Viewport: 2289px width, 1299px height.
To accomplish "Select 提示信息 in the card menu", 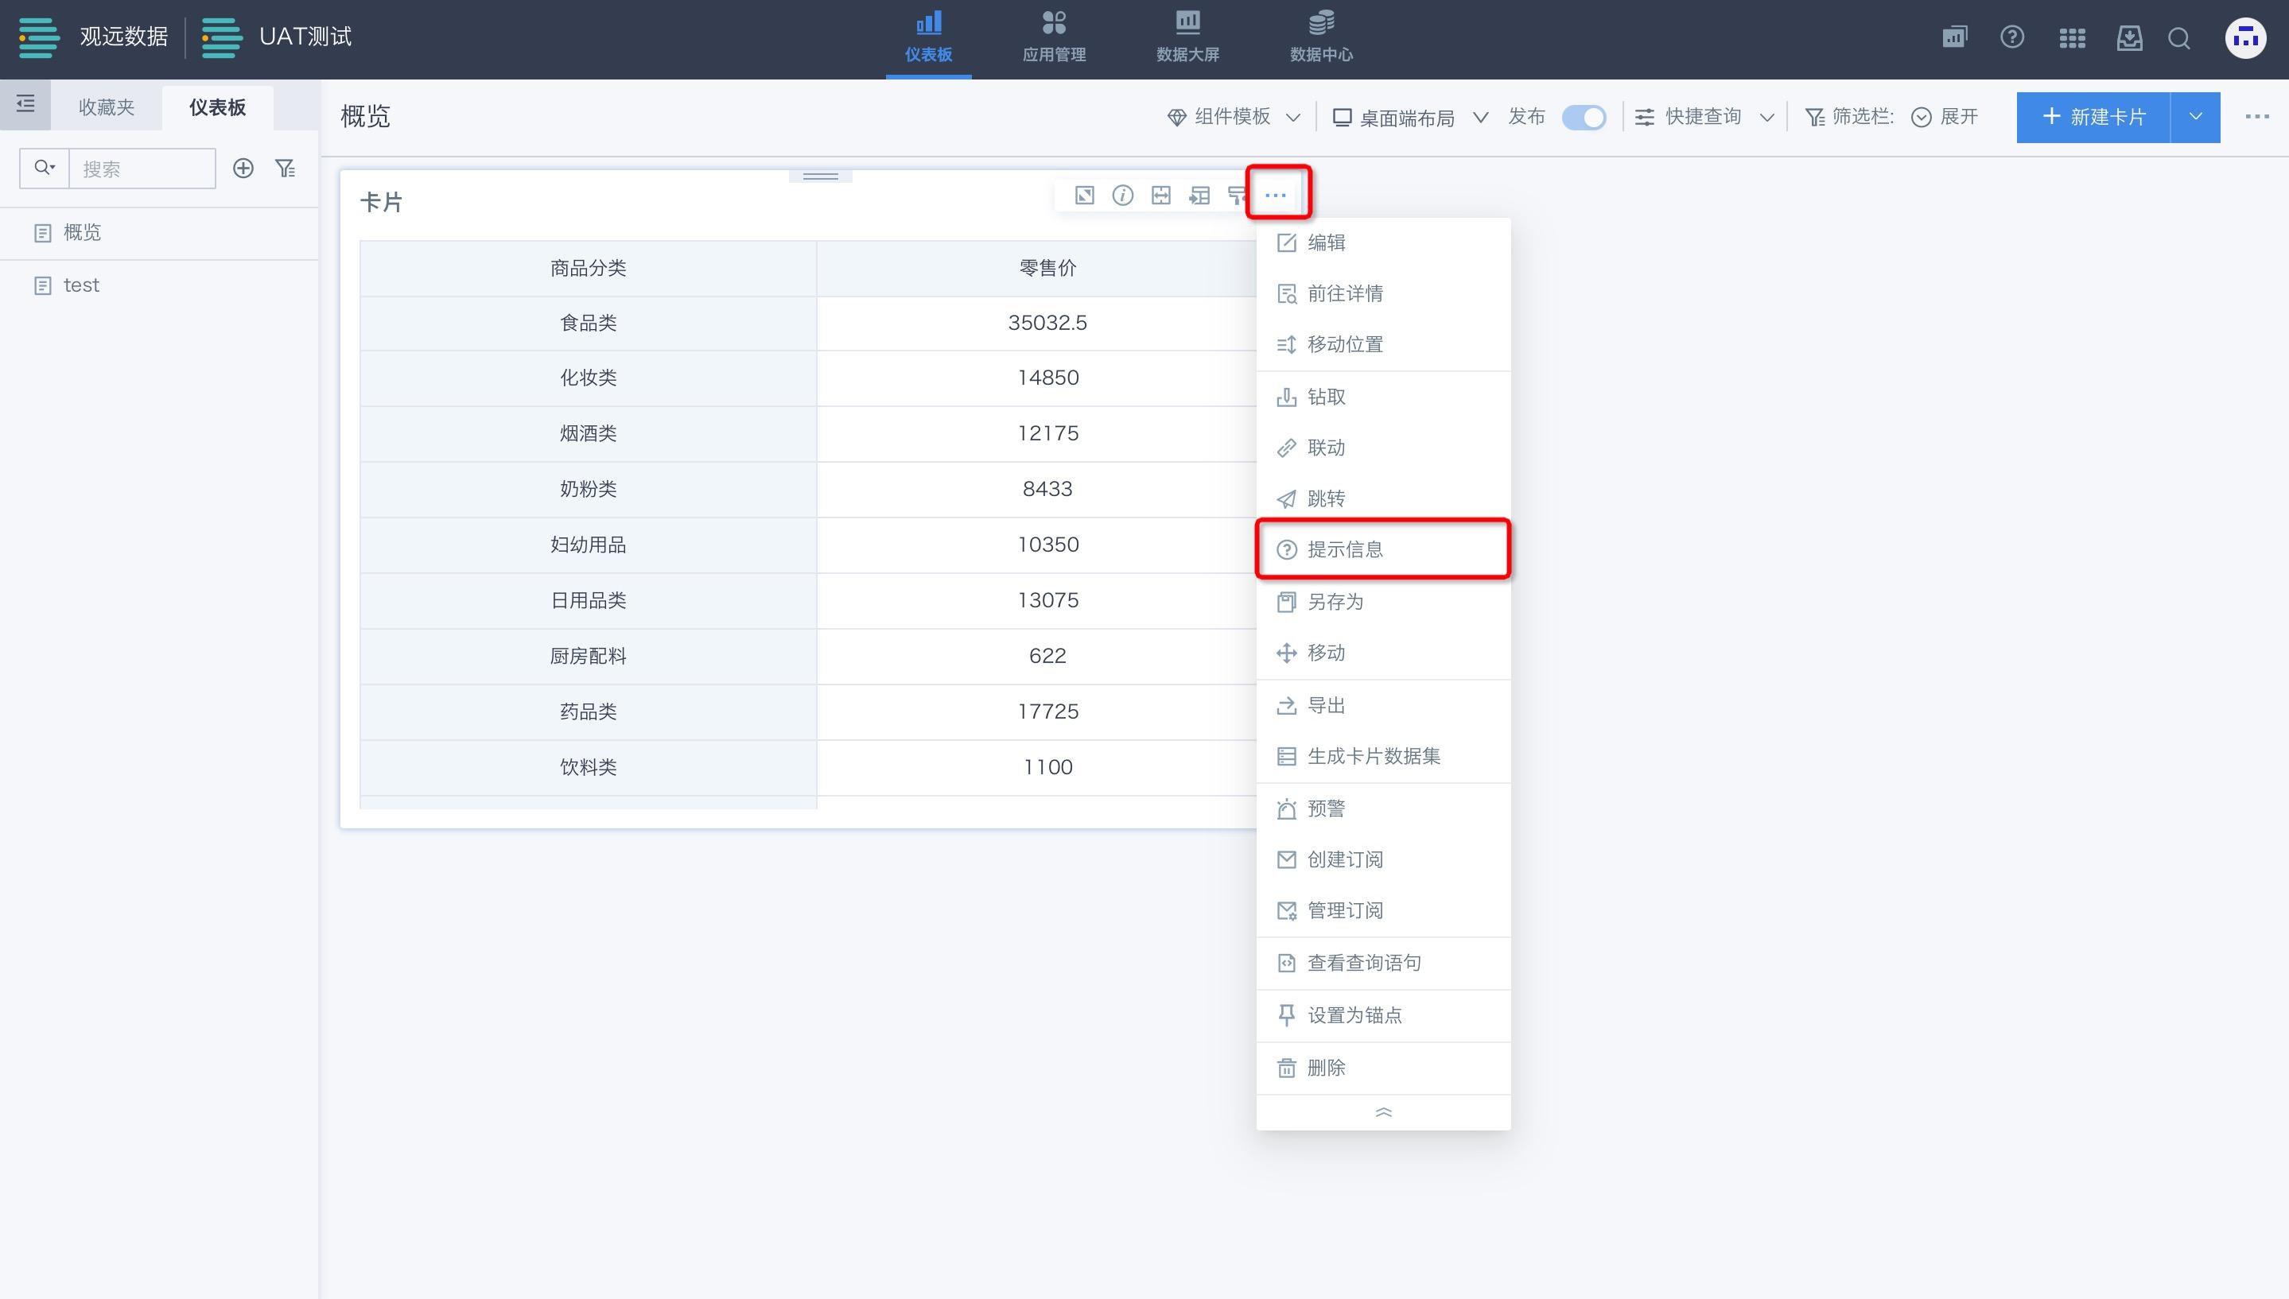I will pos(1383,549).
